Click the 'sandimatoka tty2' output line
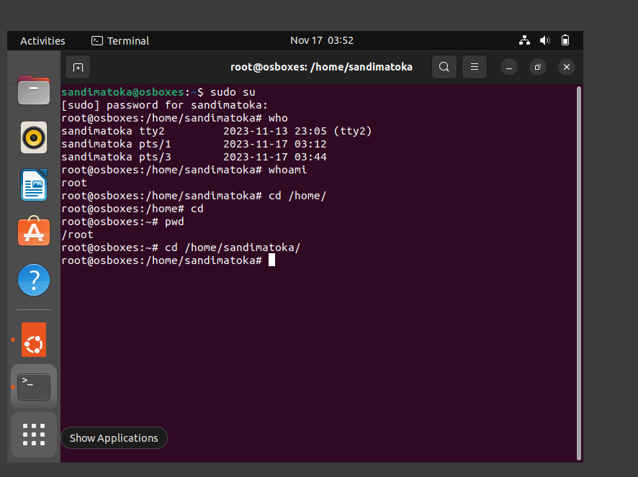The width and height of the screenshot is (638, 477). click(x=217, y=131)
